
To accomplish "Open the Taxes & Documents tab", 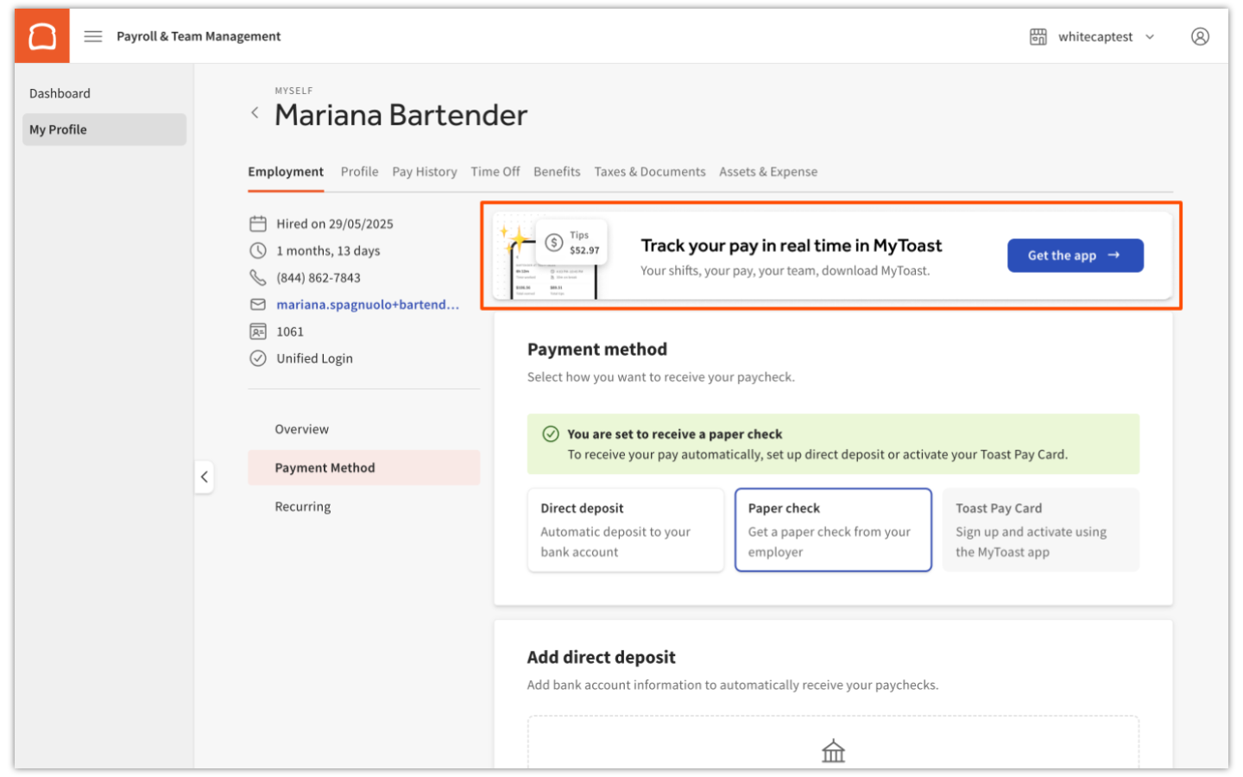I will tap(649, 171).
